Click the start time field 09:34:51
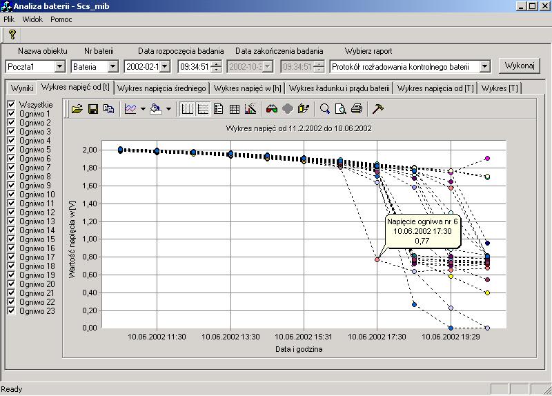552x396 pixels. click(x=195, y=66)
